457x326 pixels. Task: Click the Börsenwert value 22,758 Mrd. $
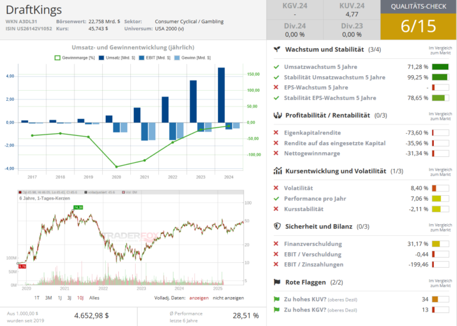[x=104, y=21]
